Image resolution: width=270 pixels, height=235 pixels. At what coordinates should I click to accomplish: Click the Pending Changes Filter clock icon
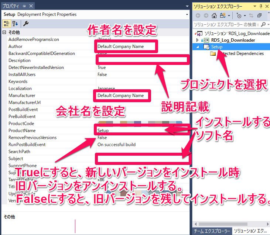239,15
